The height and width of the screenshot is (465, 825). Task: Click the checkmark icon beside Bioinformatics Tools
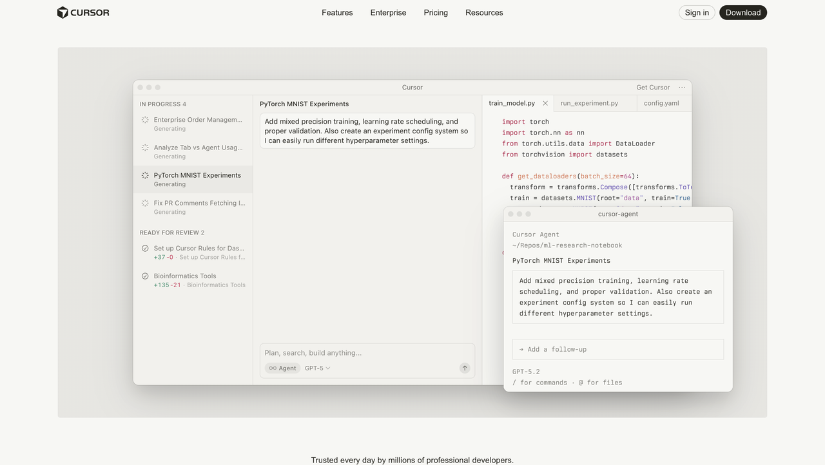tap(145, 276)
